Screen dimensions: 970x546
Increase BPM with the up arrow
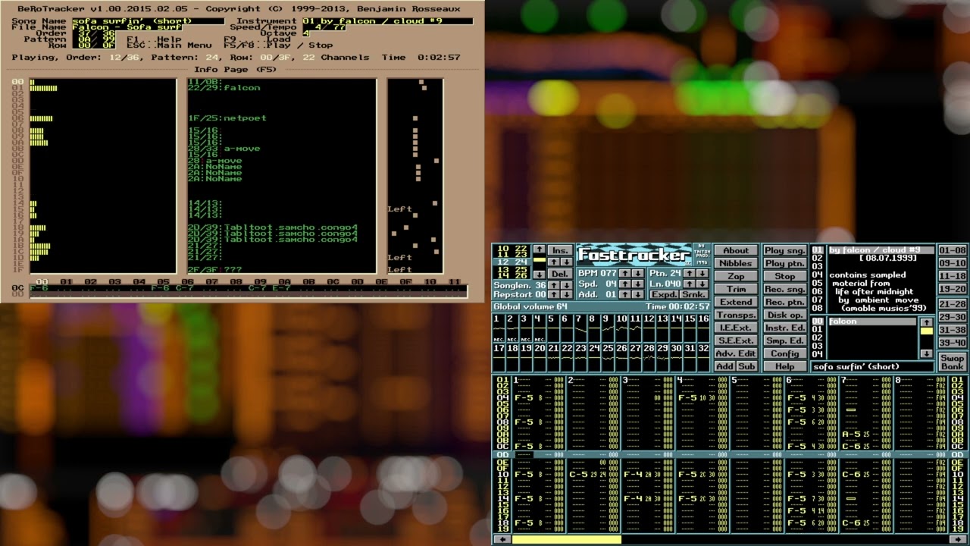coord(625,274)
